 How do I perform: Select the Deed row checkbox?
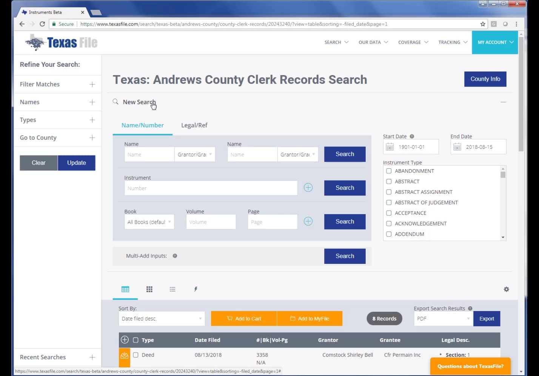[136, 355]
